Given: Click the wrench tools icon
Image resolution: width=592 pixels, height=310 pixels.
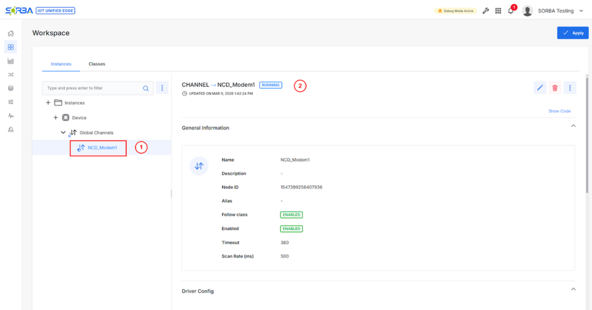Looking at the screenshot, I should click(486, 11).
